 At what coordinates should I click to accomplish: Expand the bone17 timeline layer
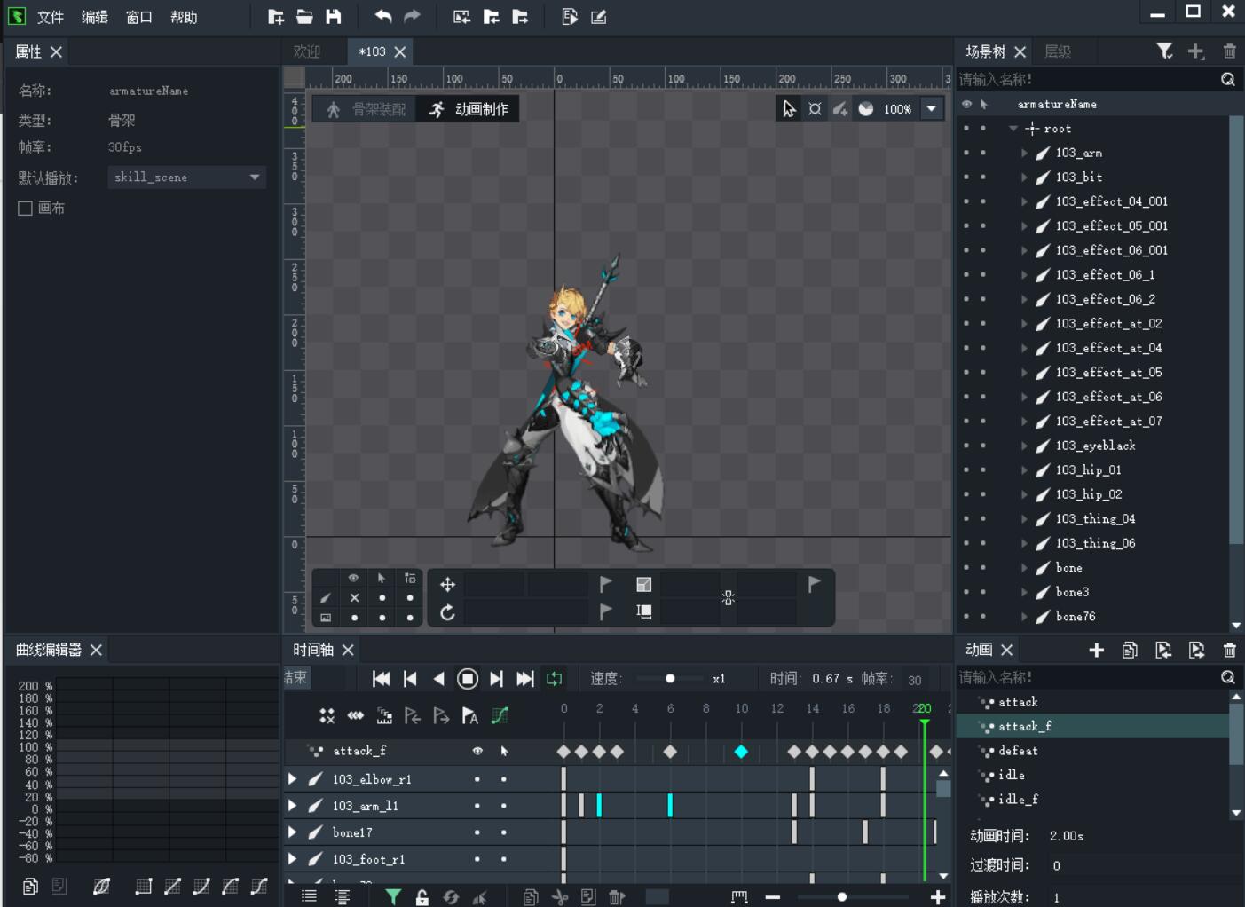pyautogui.click(x=292, y=832)
